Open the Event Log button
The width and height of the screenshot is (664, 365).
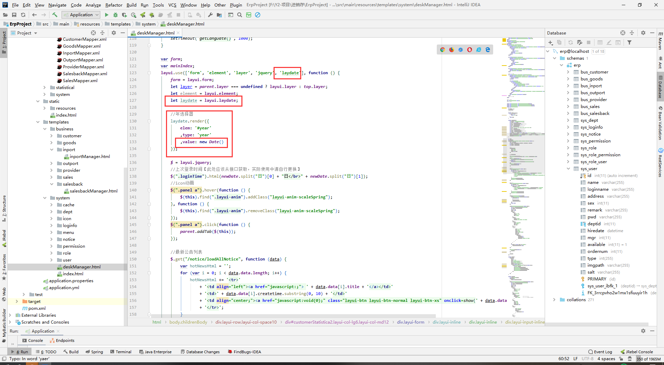coord(600,352)
